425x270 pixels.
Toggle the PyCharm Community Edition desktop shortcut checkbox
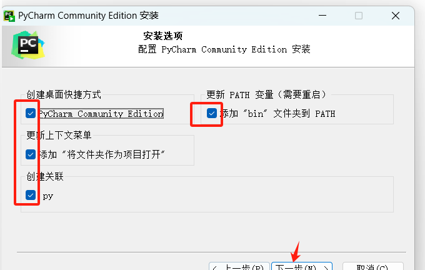tap(31, 113)
